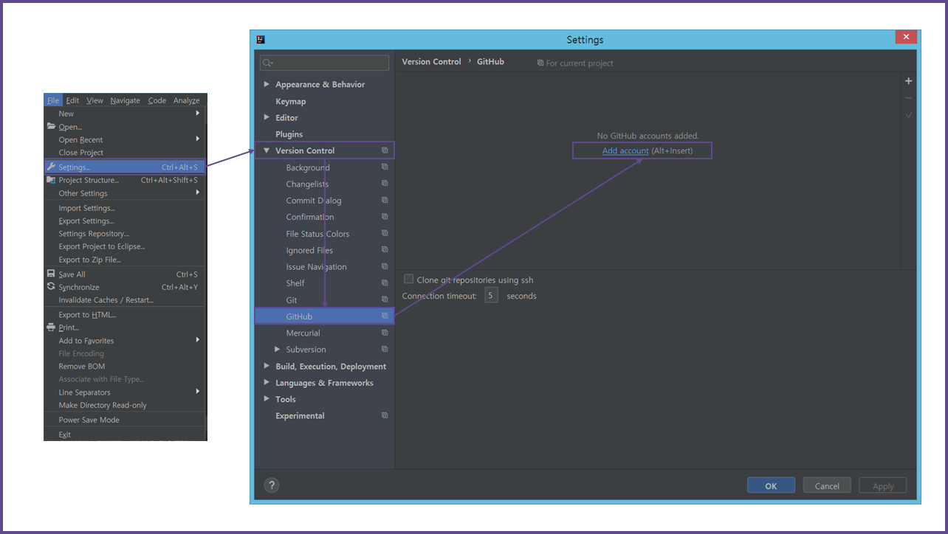948x534 pixels.
Task: Expand the Subversion node
Action: [278, 350]
